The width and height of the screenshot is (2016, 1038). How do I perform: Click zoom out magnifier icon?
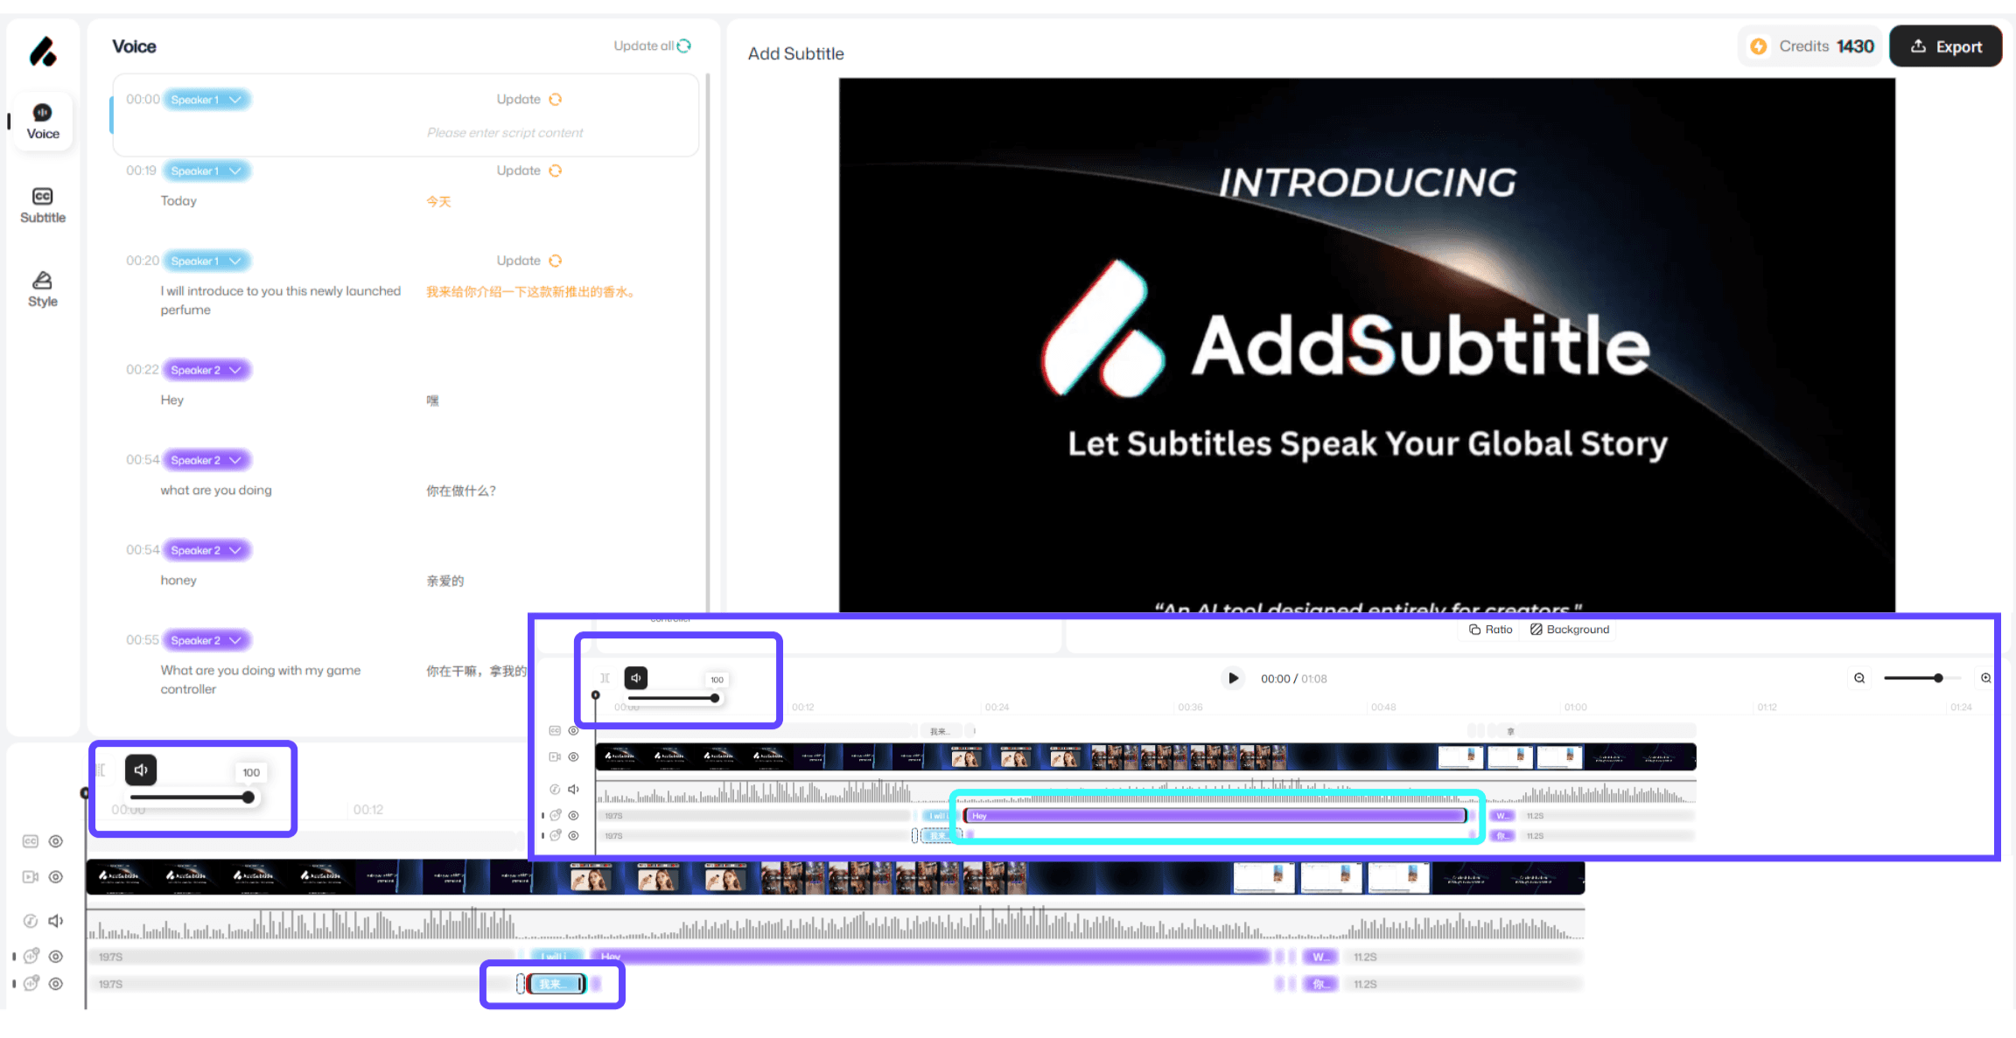tap(1859, 678)
